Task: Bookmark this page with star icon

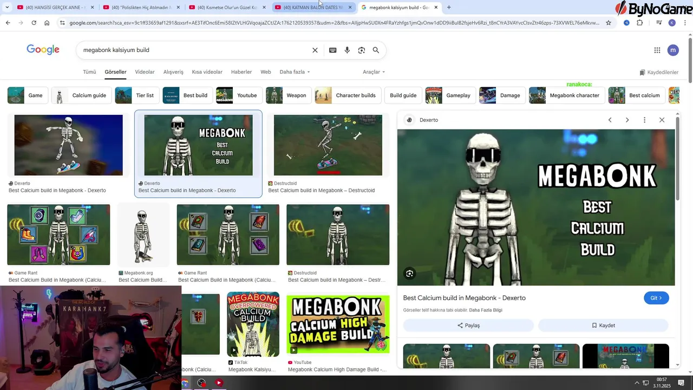Action: [609, 23]
